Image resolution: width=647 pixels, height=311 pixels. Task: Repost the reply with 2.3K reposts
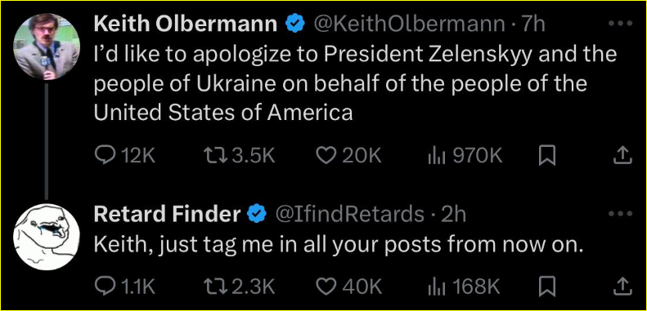coord(240,287)
